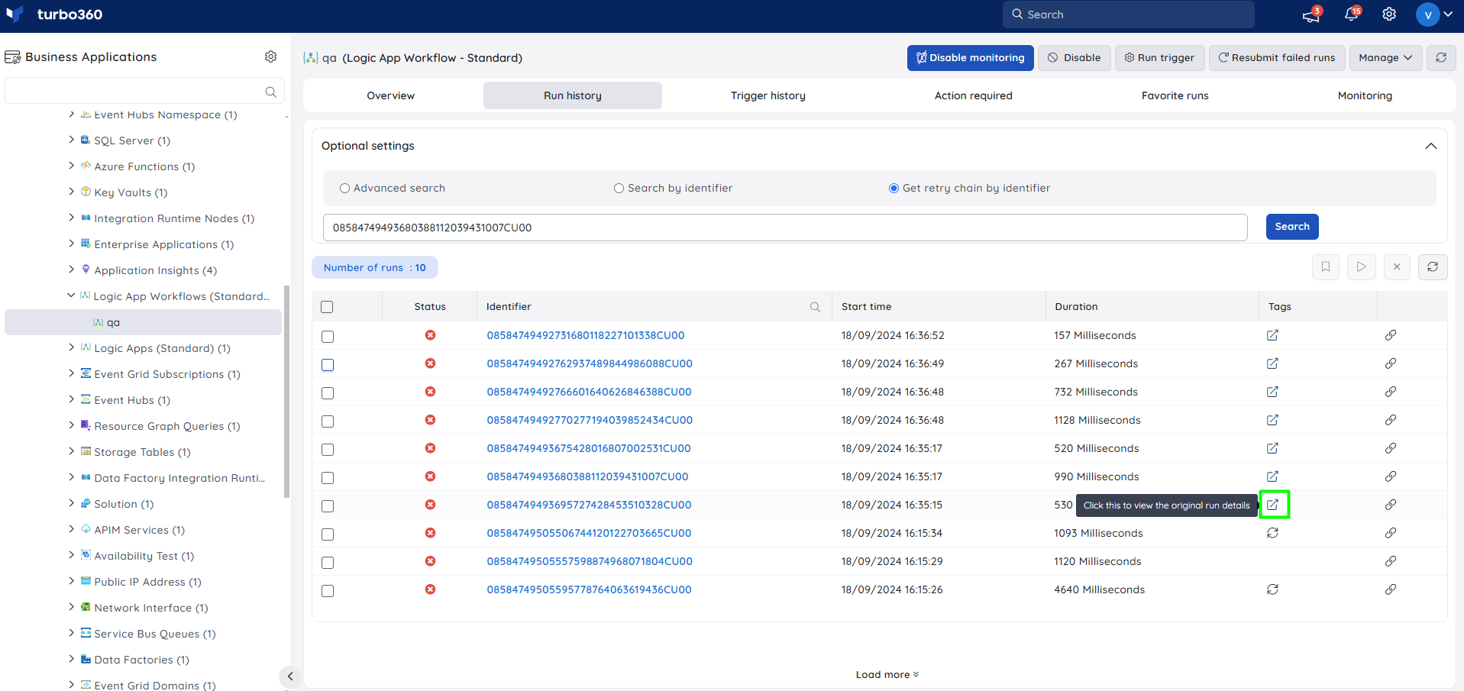Switch to the Overview tab
This screenshot has height=691, width=1464.
(391, 95)
